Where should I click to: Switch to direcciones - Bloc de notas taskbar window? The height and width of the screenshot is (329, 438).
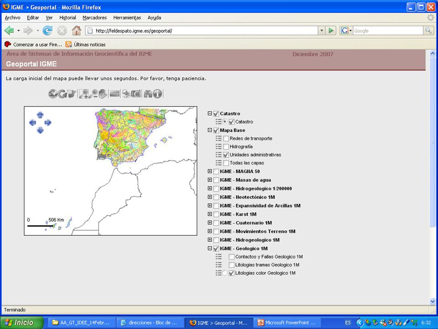149,323
